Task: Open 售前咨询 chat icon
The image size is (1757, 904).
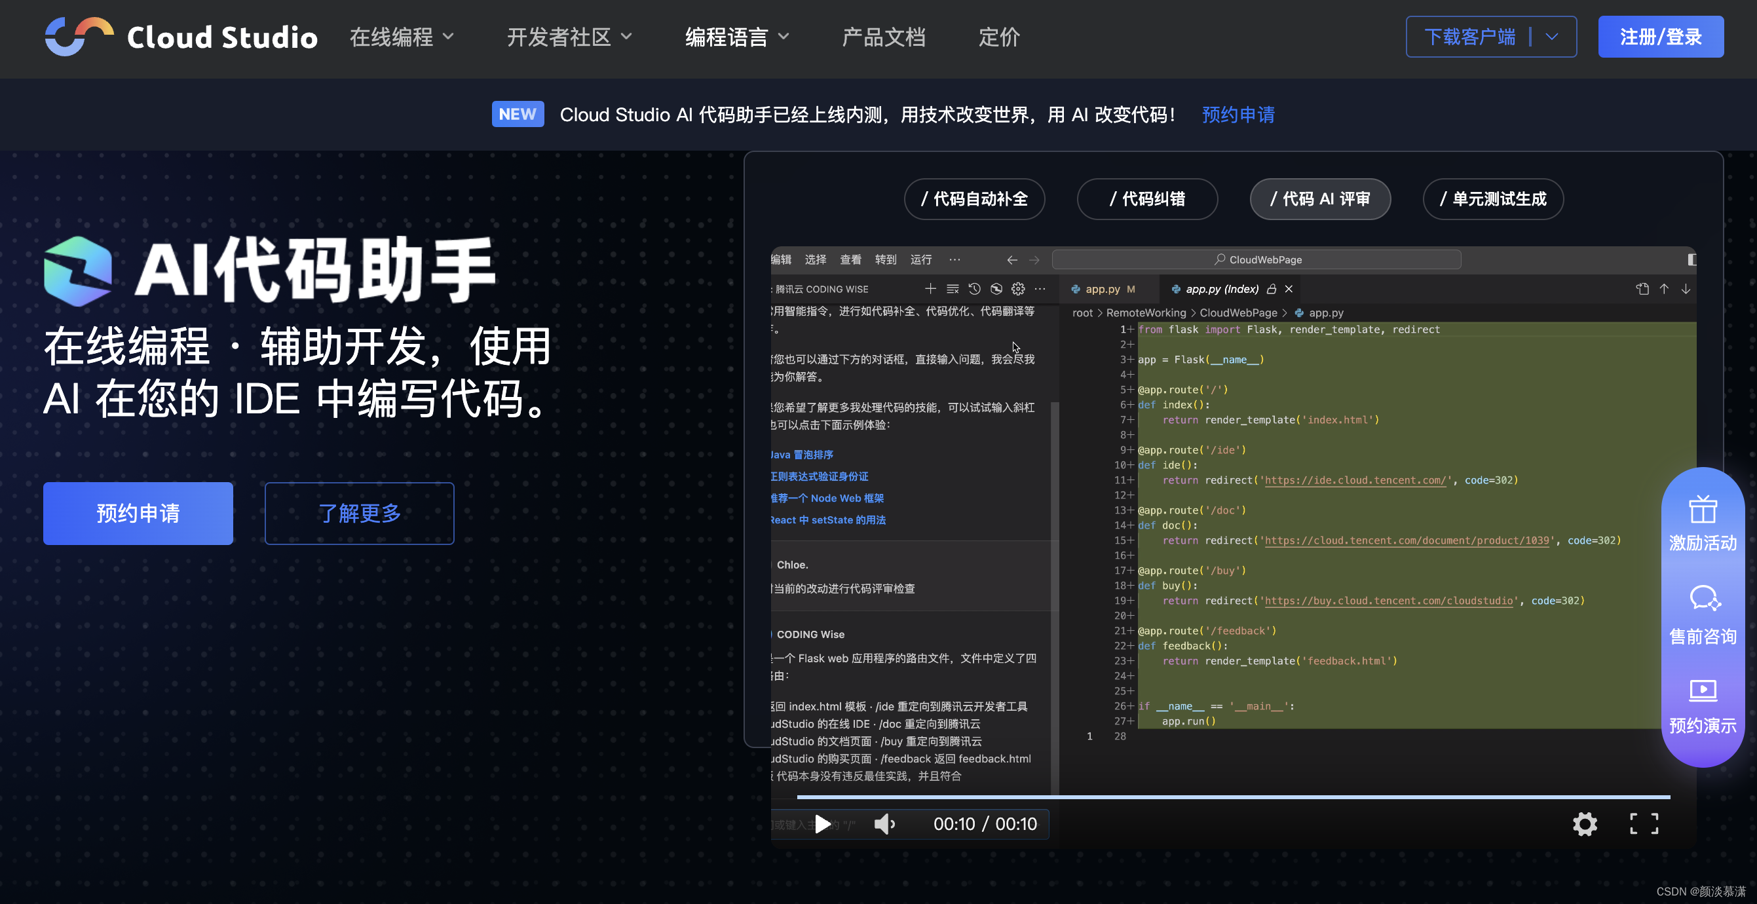Action: click(1704, 599)
